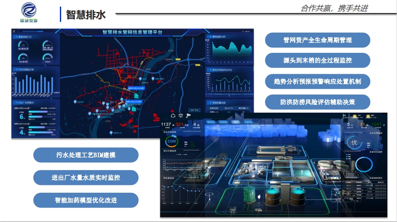Select the 3D cube icon above the plant view
Image resolution: width=397 pixels, height=222 pixels.
[180, 116]
